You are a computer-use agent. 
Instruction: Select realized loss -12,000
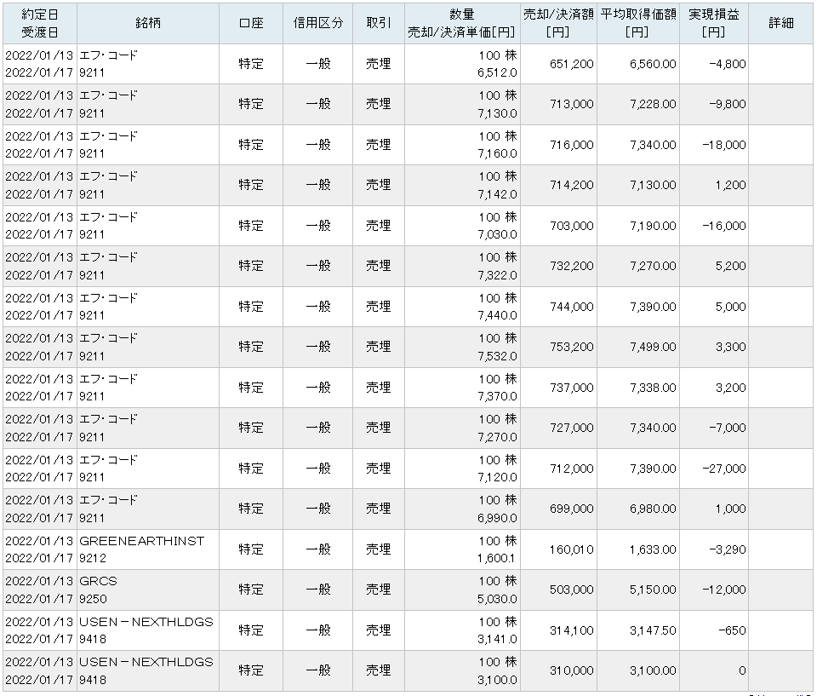coord(724,590)
